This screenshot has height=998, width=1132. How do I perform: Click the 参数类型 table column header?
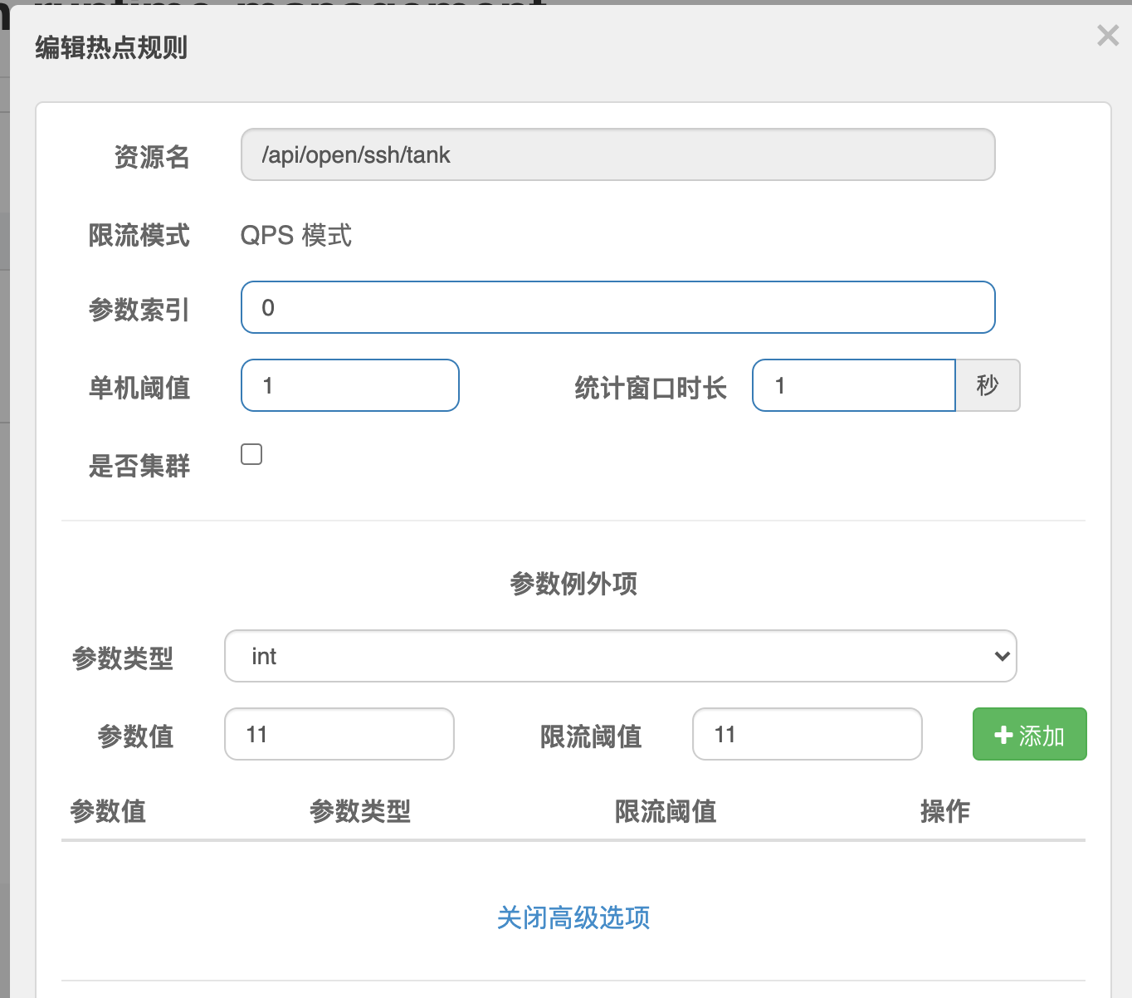click(359, 811)
